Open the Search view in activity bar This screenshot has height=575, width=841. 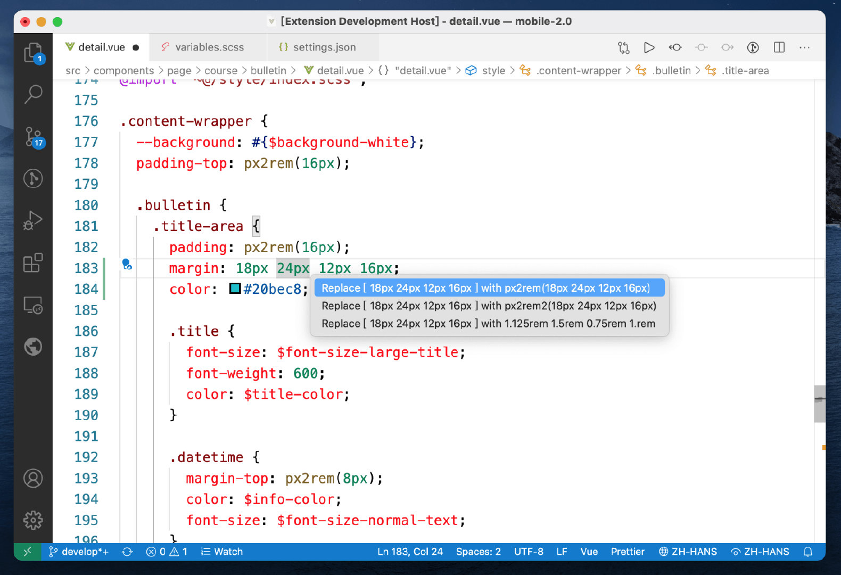coord(33,94)
